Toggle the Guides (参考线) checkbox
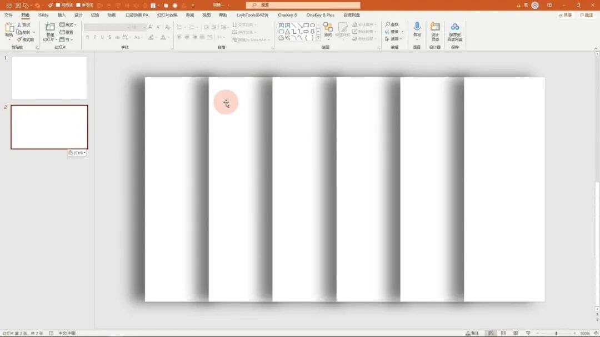The width and height of the screenshot is (600, 337). coord(78,5)
